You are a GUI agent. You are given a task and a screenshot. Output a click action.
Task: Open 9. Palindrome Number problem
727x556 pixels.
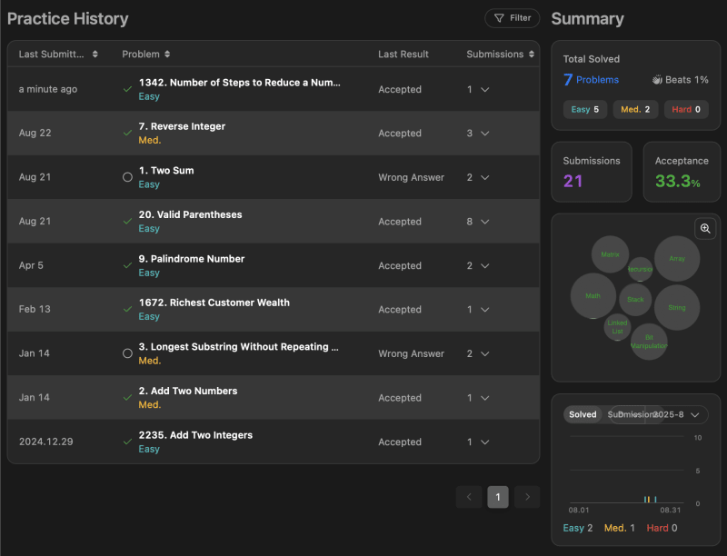click(192, 259)
